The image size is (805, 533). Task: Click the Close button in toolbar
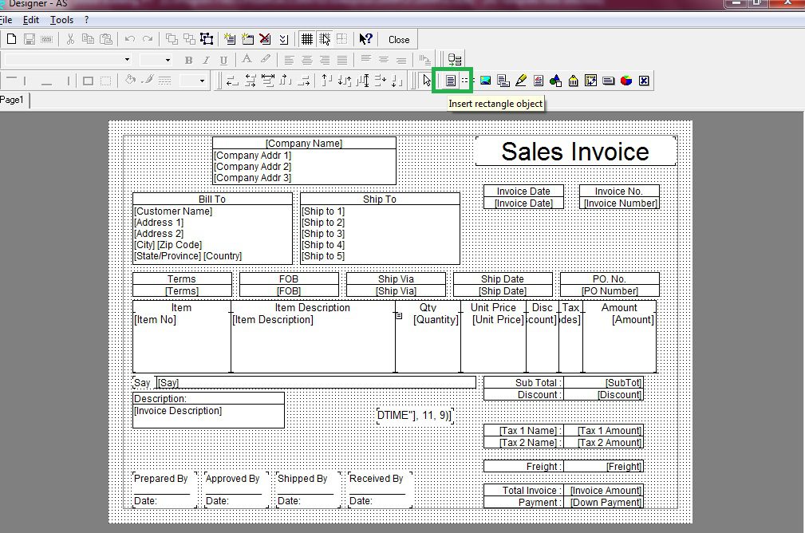tap(399, 40)
